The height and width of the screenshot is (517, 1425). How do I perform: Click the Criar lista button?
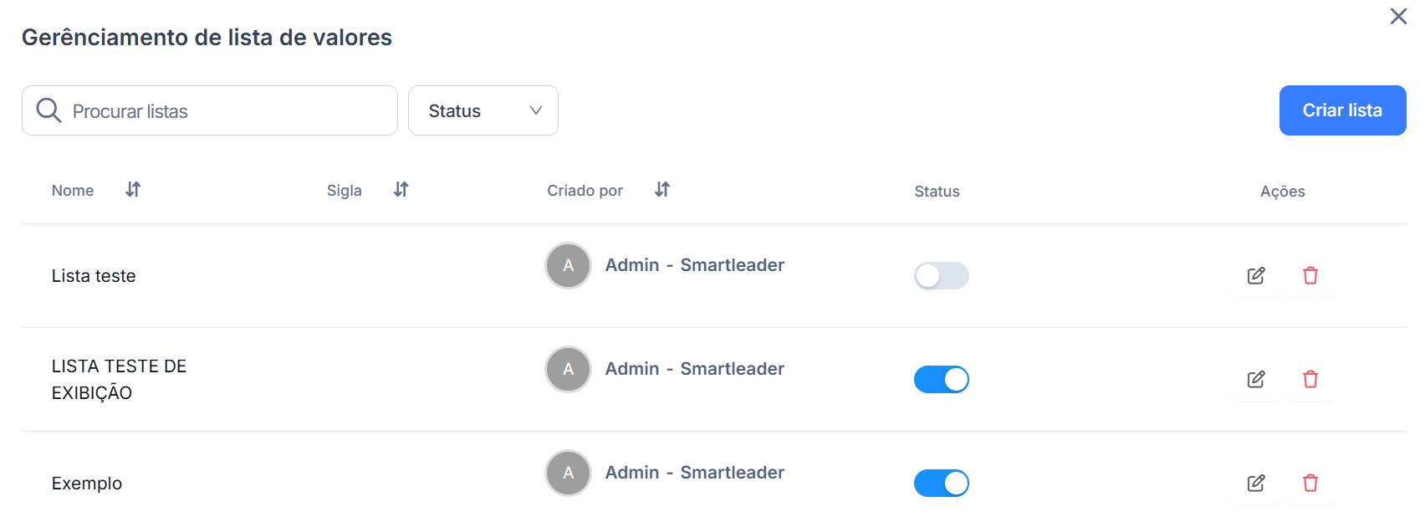(x=1342, y=110)
